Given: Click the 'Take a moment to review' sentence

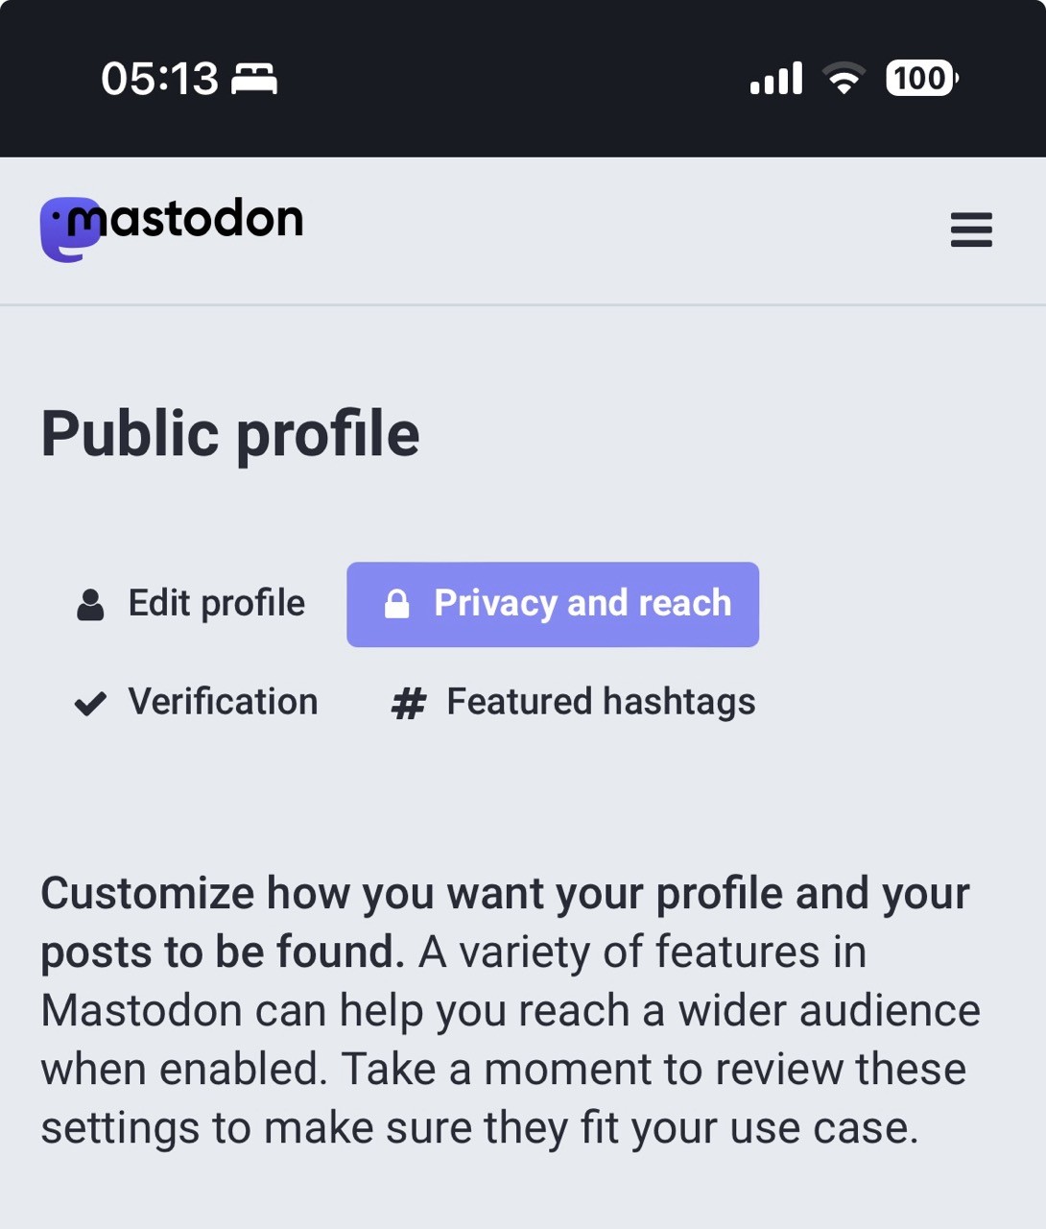Looking at the screenshot, I should point(653,1070).
